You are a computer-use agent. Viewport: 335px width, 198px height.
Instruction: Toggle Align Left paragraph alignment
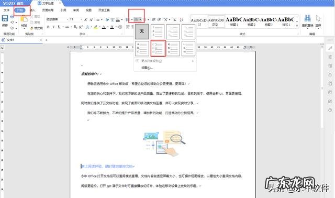pyautogui.click(x=128, y=27)
